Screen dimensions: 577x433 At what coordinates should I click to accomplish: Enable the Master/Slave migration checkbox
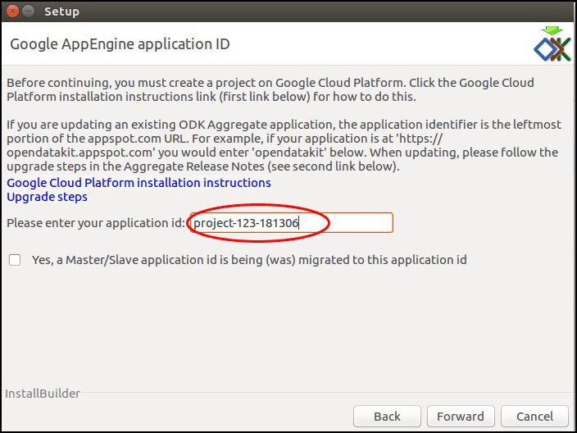15,260
